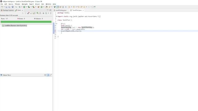The width and height of the screenshot is (198, 111).
Task: Expand the folded import on line 3
Action: [x=57, y=16]
